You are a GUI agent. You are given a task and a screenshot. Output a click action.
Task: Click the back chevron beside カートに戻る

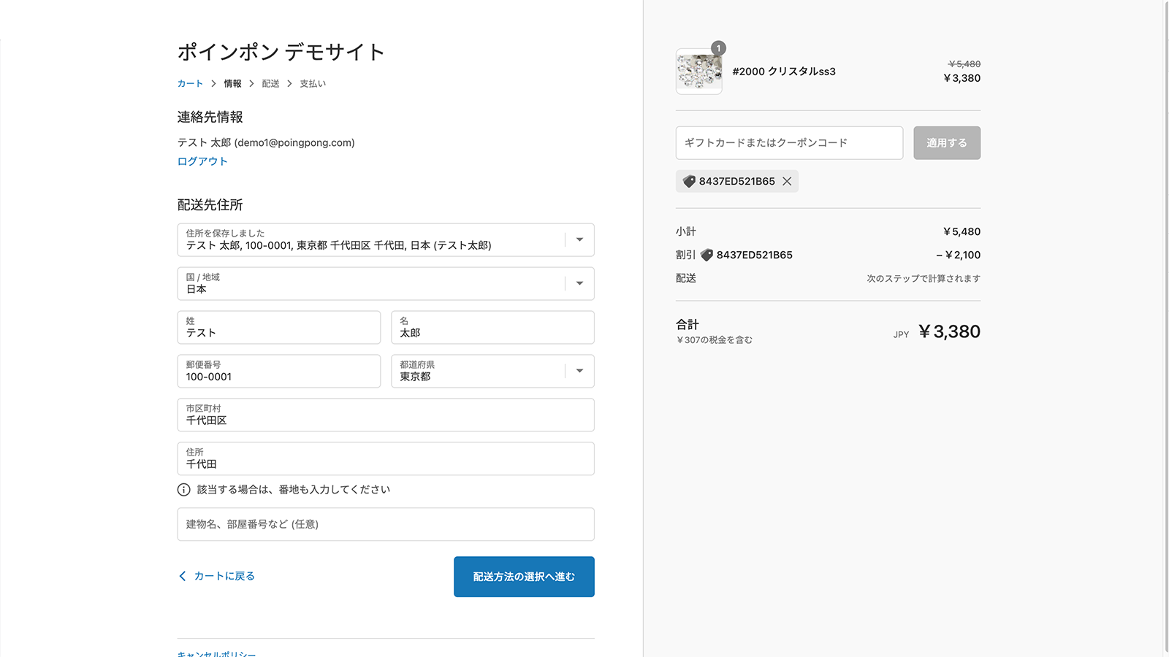182,576
